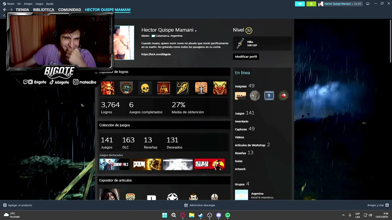Open the Videos sidebar link
The width and height of the screenshot is (392, 220).
point(239,137)
